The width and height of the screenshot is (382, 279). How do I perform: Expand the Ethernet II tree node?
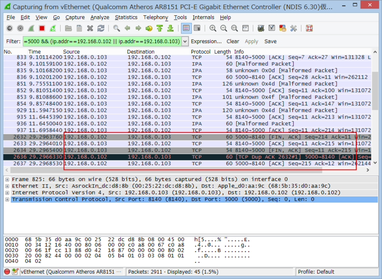pos(7,186)
